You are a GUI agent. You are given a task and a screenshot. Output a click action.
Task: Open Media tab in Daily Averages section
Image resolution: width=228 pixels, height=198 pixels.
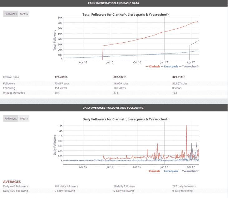pos(24,118)
